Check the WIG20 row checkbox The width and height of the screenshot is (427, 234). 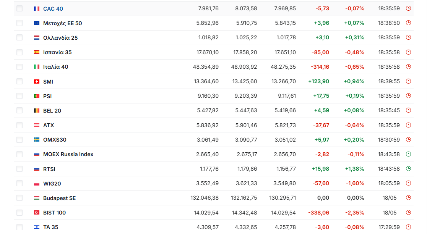click(19, 184)
